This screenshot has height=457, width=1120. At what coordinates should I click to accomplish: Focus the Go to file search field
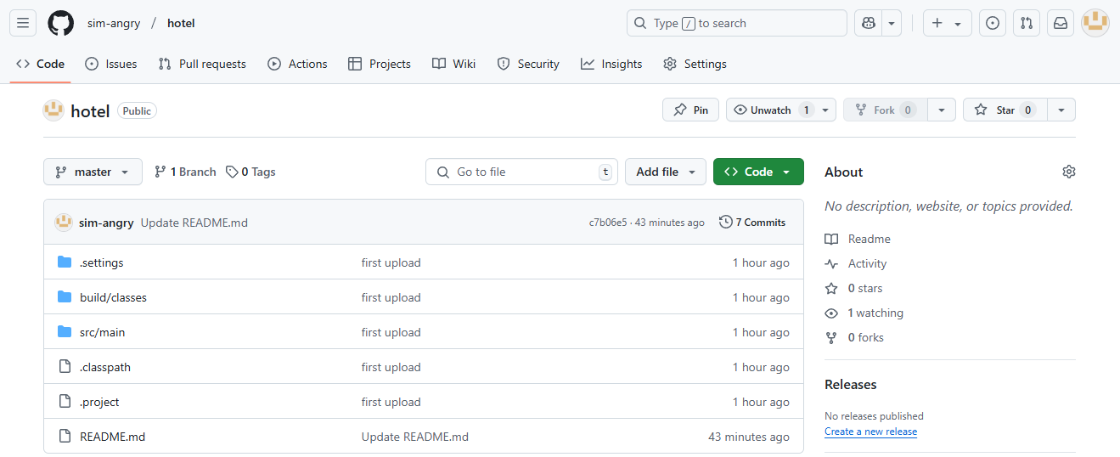tap(521, 172)
